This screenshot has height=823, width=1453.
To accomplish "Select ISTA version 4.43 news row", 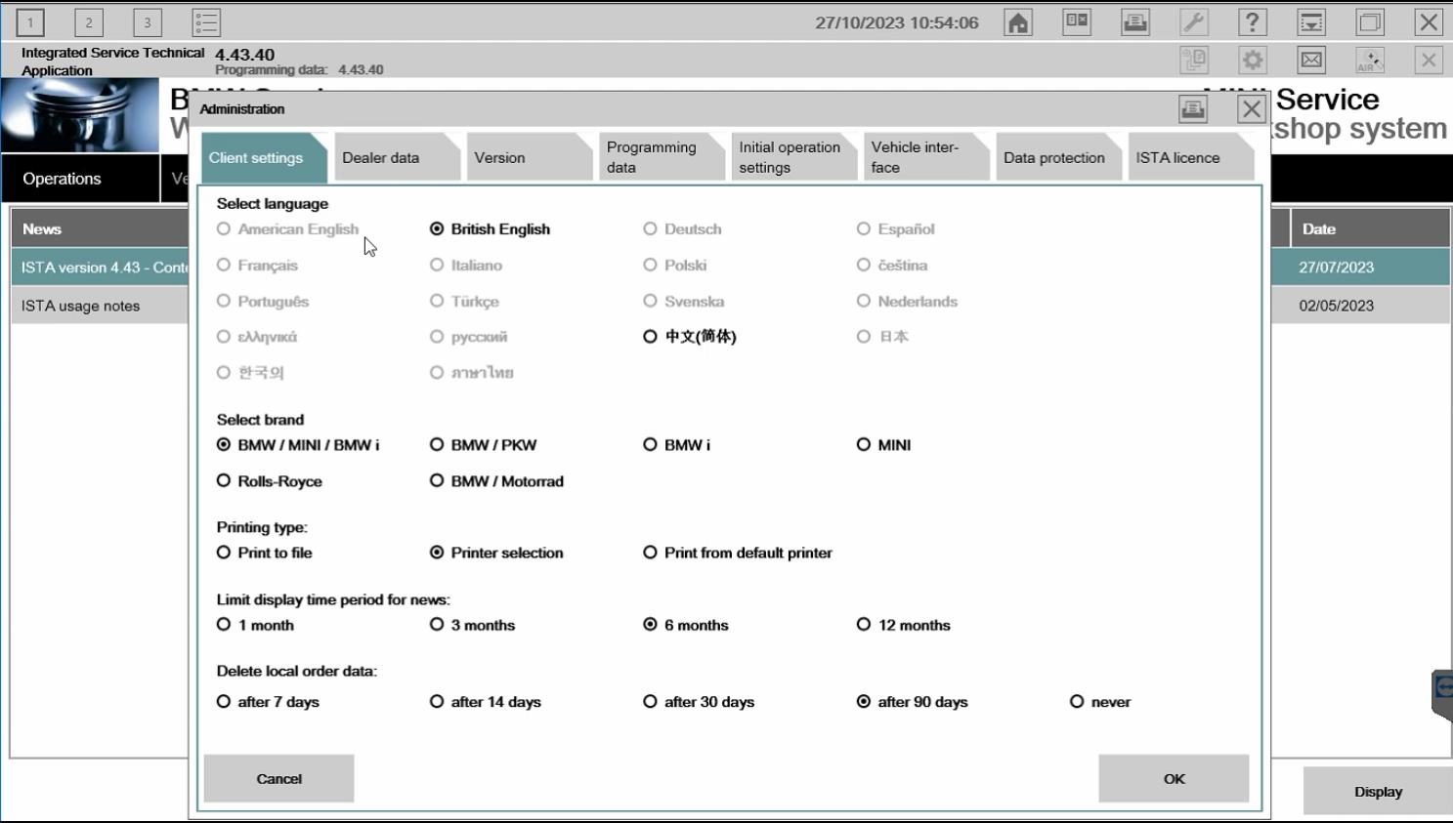I will coord(100,267).
